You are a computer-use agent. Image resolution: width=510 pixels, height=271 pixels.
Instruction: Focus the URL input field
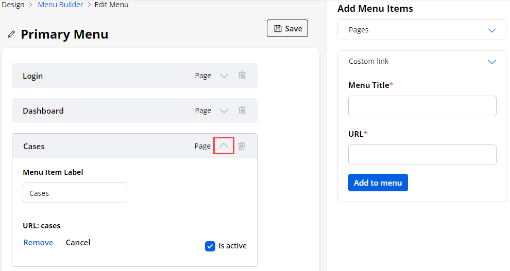[422, 155]
